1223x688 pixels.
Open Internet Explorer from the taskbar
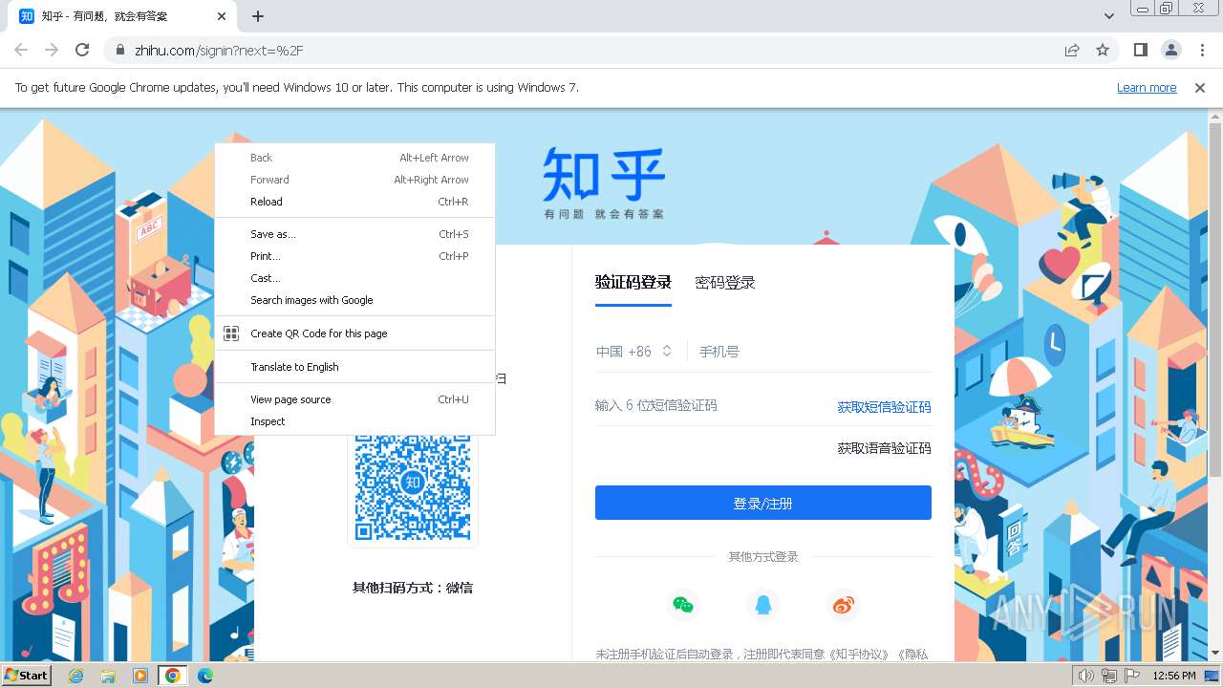pyautogui.click(x=75, y=676)
